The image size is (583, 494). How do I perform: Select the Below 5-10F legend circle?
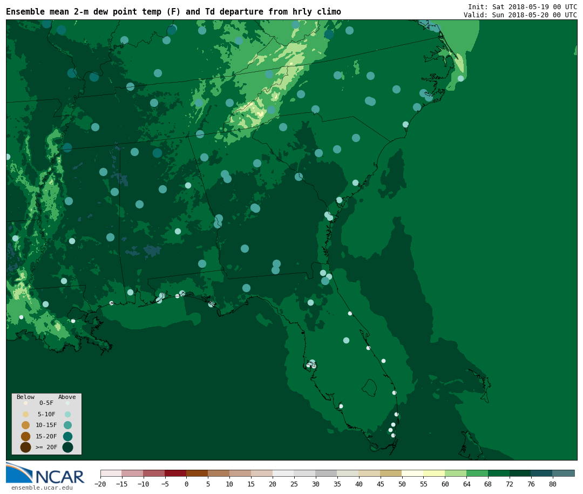[26, 415]
